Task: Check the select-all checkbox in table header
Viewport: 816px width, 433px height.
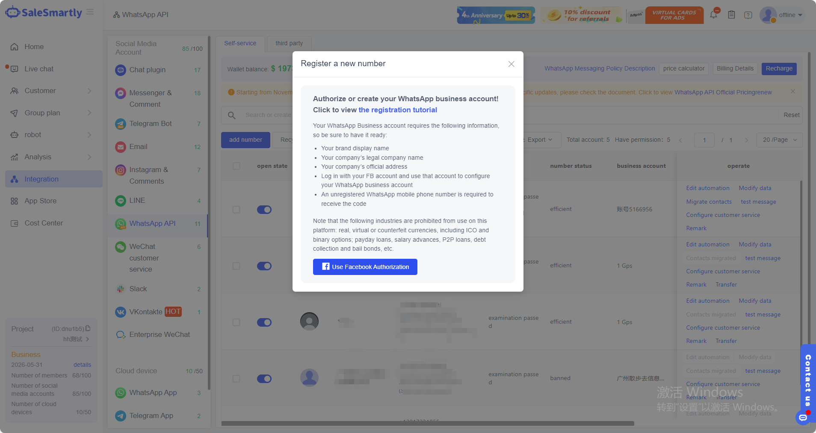Action: (237, 166)
